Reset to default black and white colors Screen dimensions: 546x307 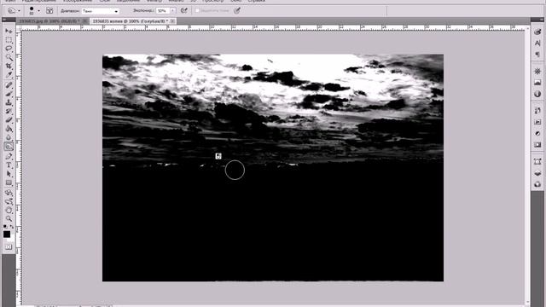(5, 227)
